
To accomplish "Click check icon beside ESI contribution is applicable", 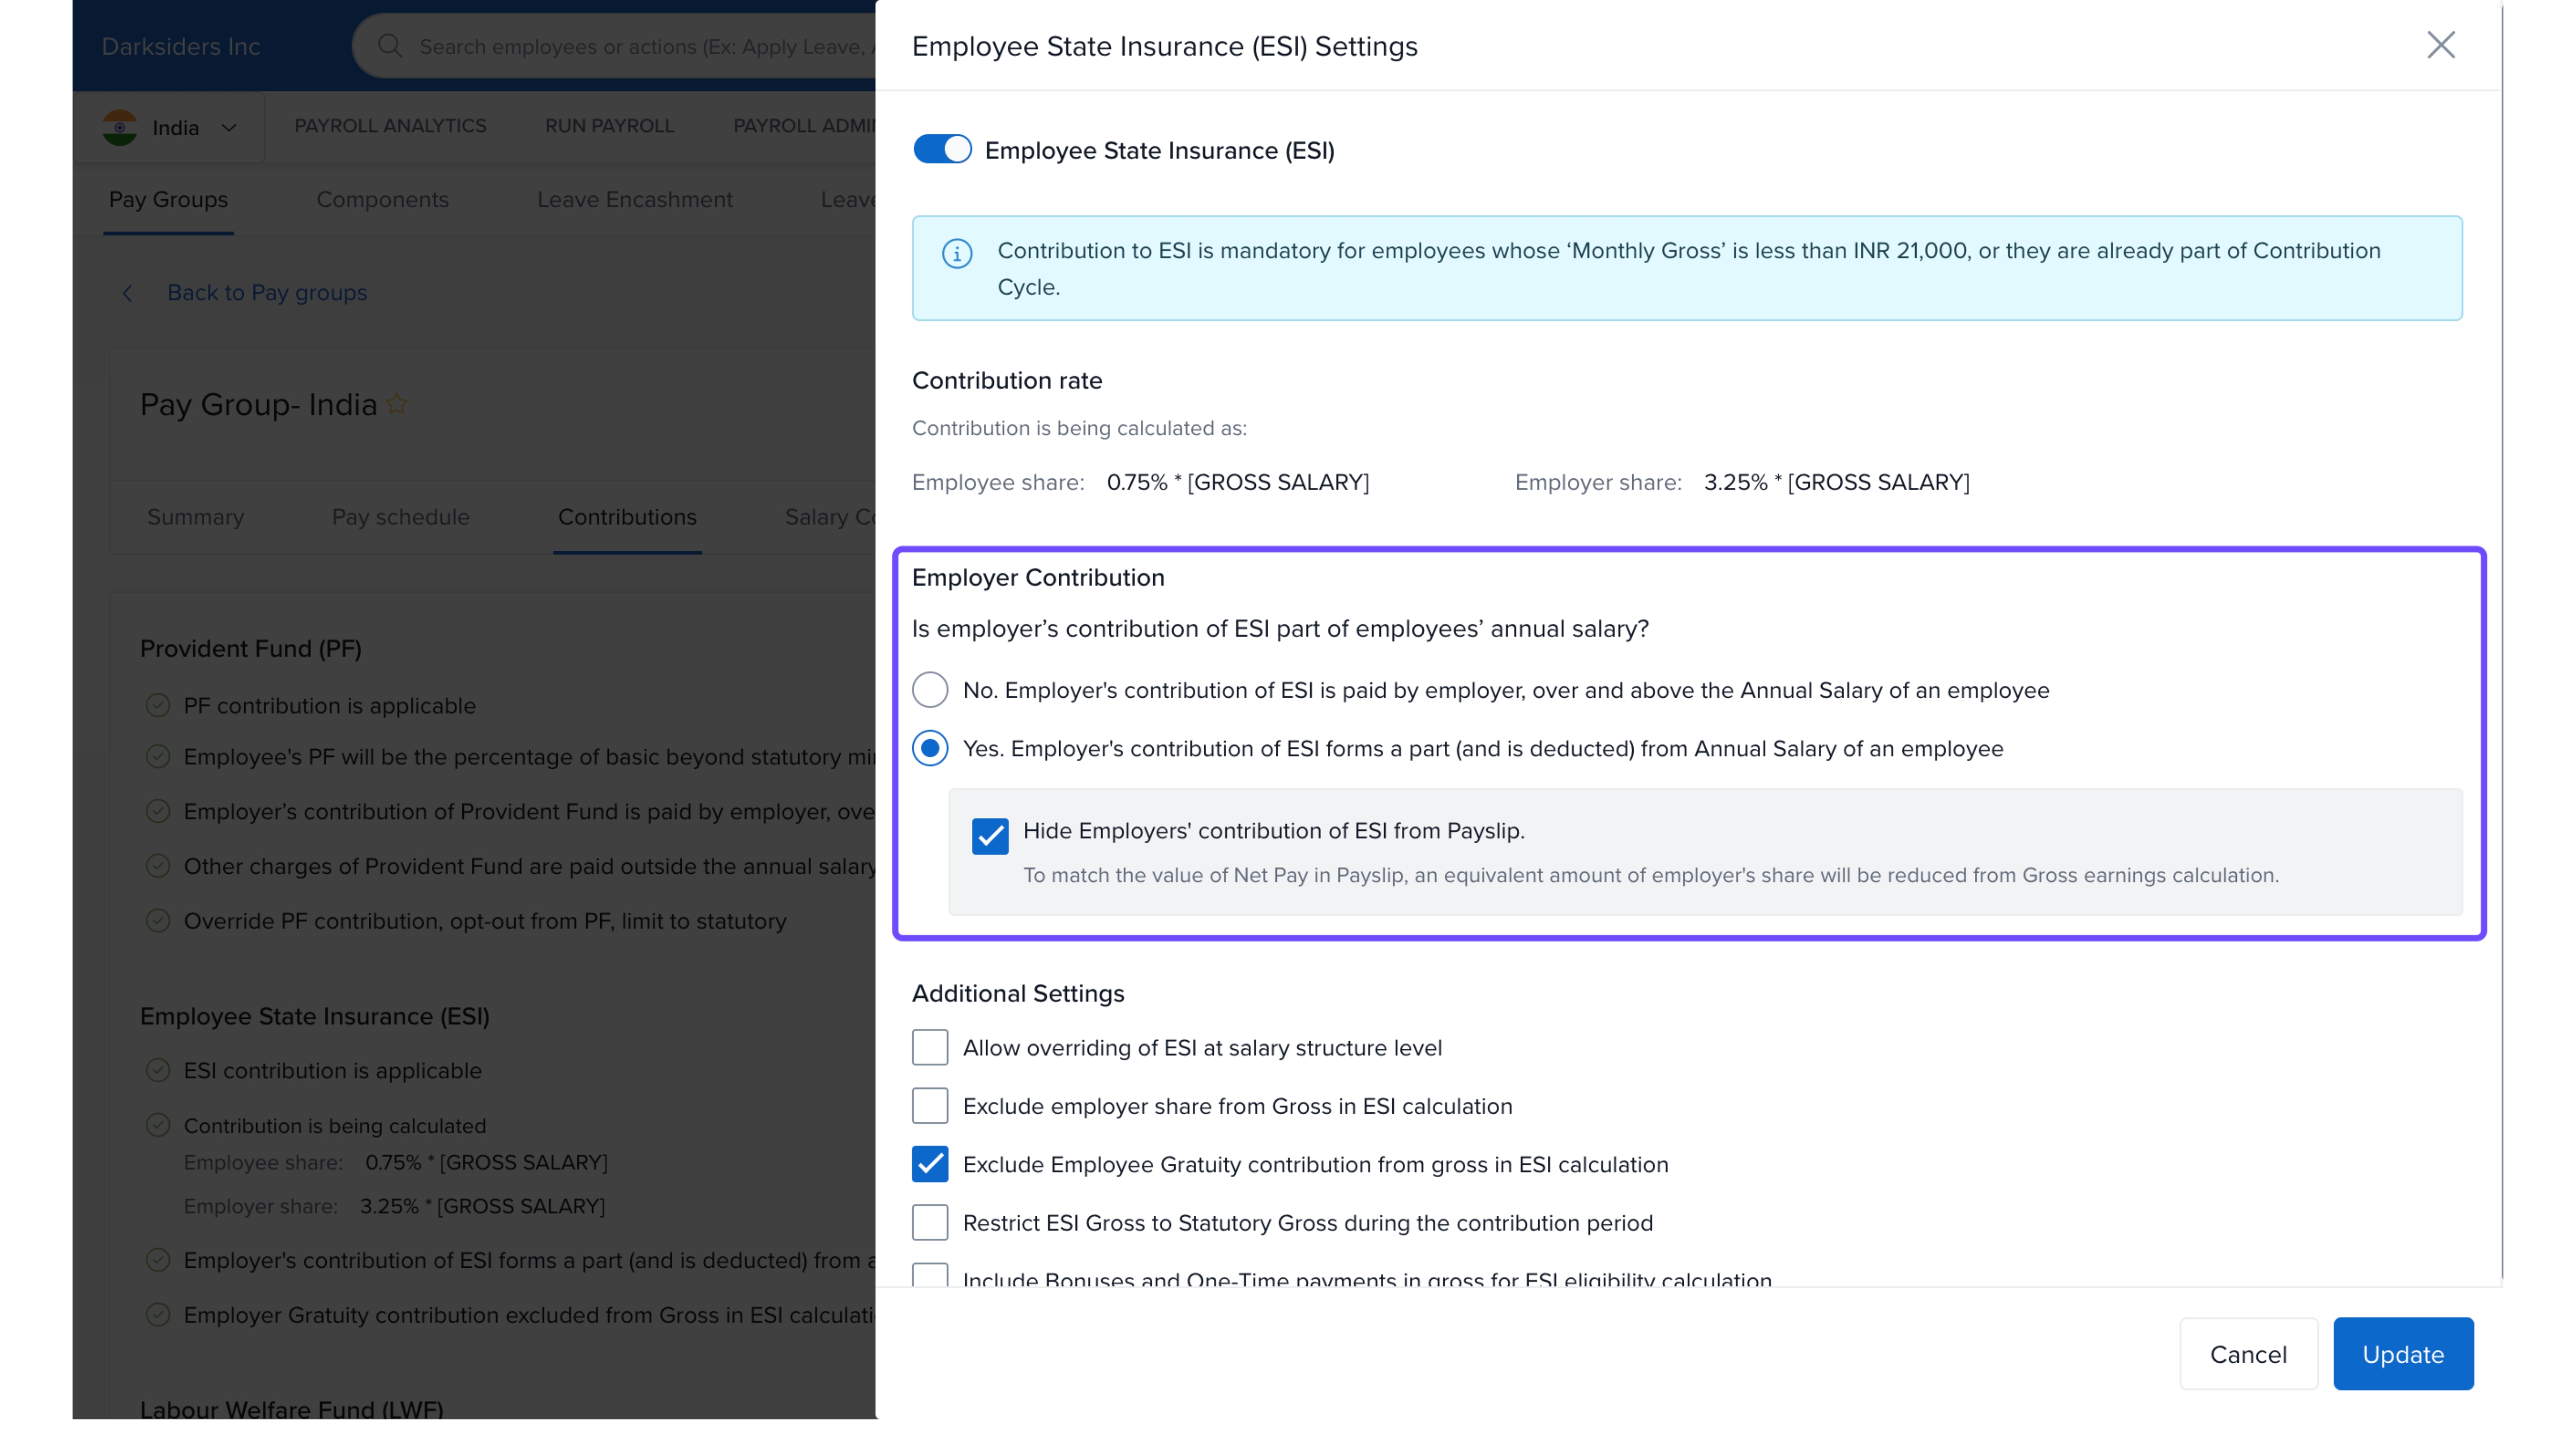I will tap(158, 1070).
